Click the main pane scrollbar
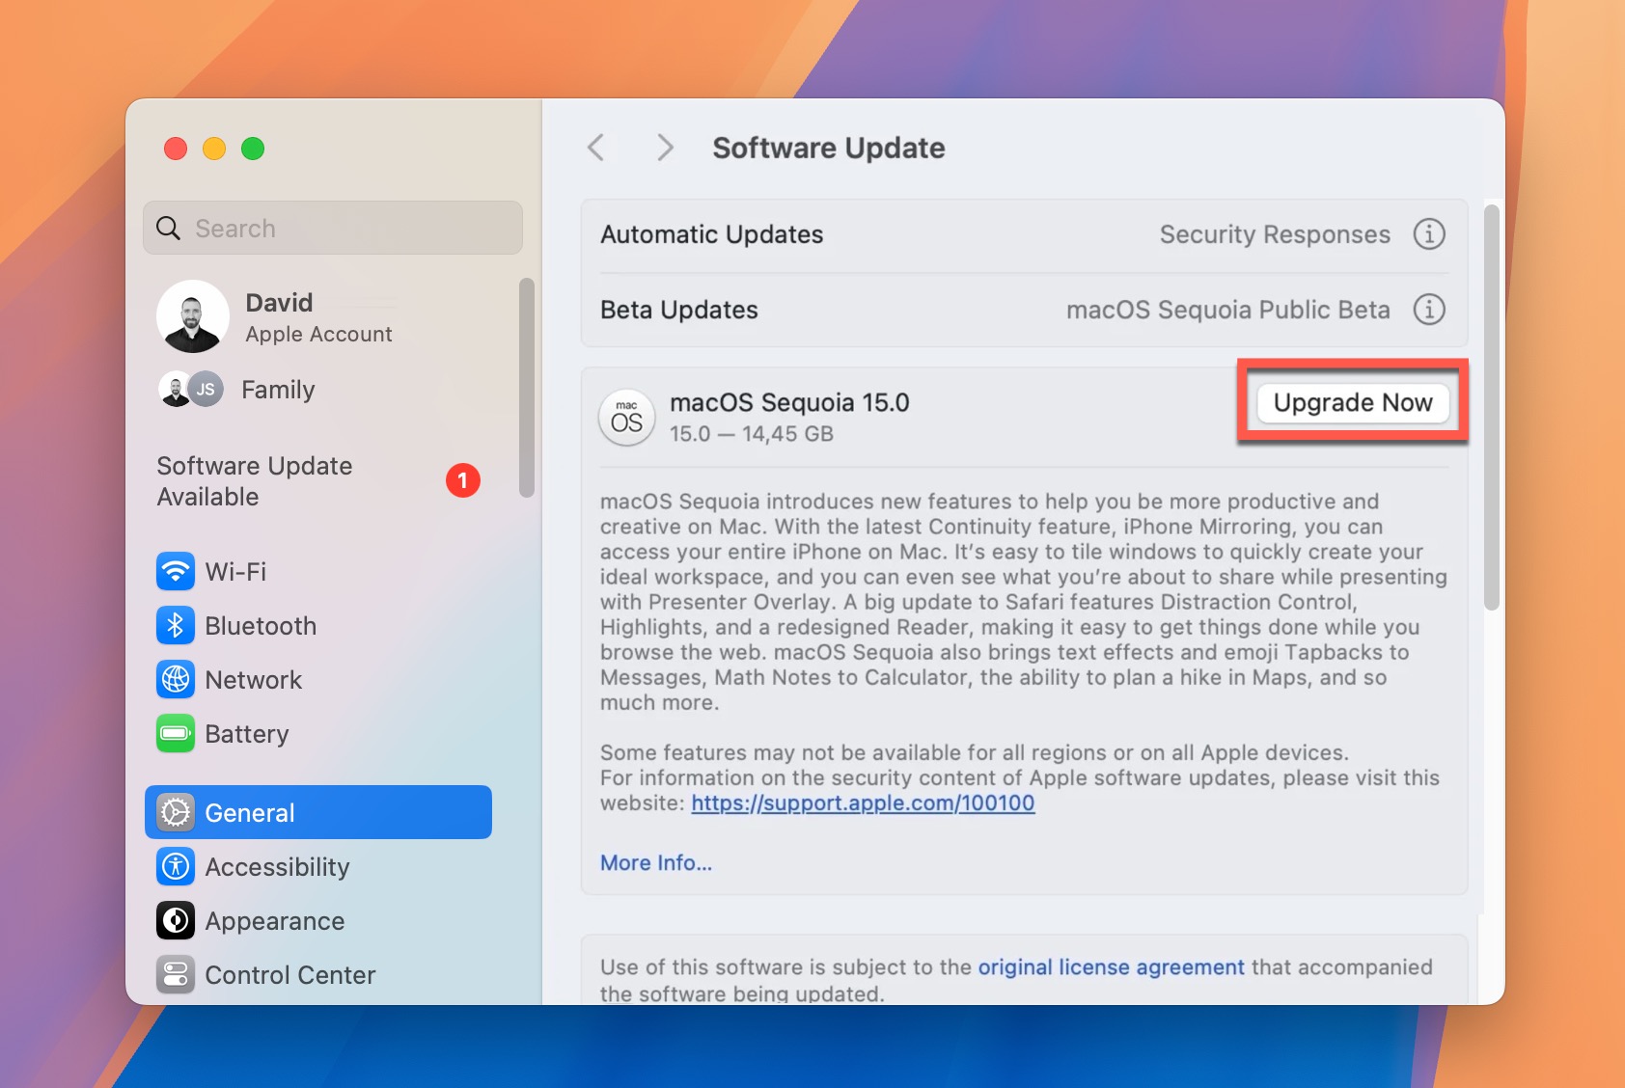This screenshot has width=1625, height=1088. coord(1492,407)
